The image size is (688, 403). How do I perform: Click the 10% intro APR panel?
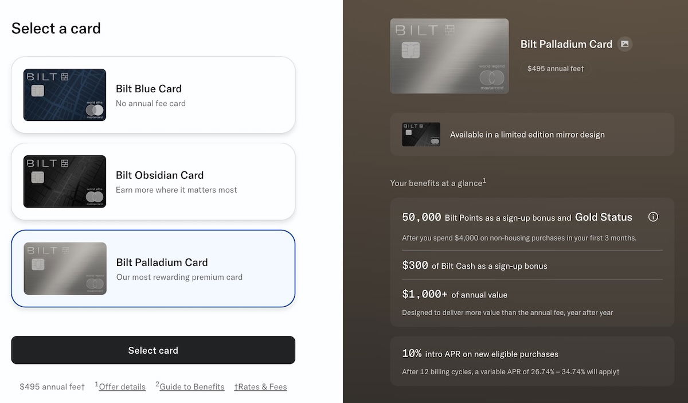click(532, 362)
